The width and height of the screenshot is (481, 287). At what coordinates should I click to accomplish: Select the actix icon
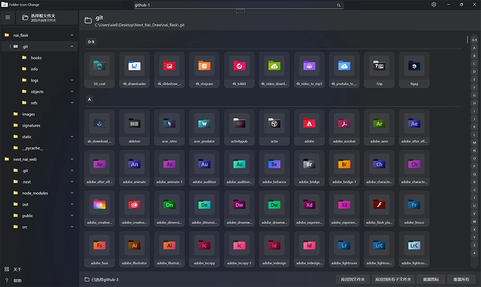point(274,127)
